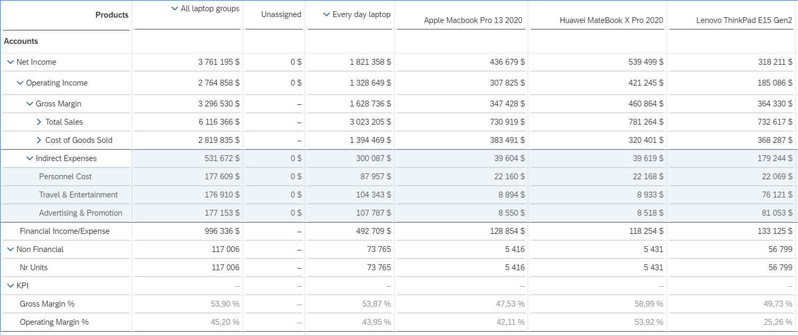This screenshot has height=335, width=798.
Task: Click the All laptop groups Gross Margin % 53,90 %
Action: click(x=225, y=304)
